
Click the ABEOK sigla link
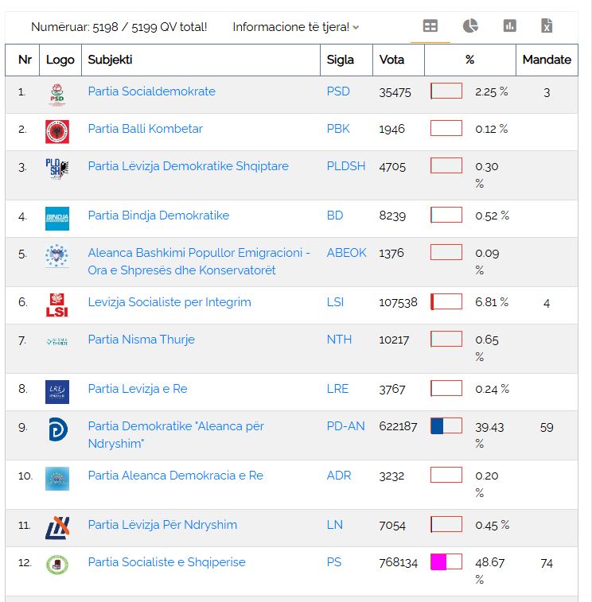pyautogui.click(x=346, y=253)
